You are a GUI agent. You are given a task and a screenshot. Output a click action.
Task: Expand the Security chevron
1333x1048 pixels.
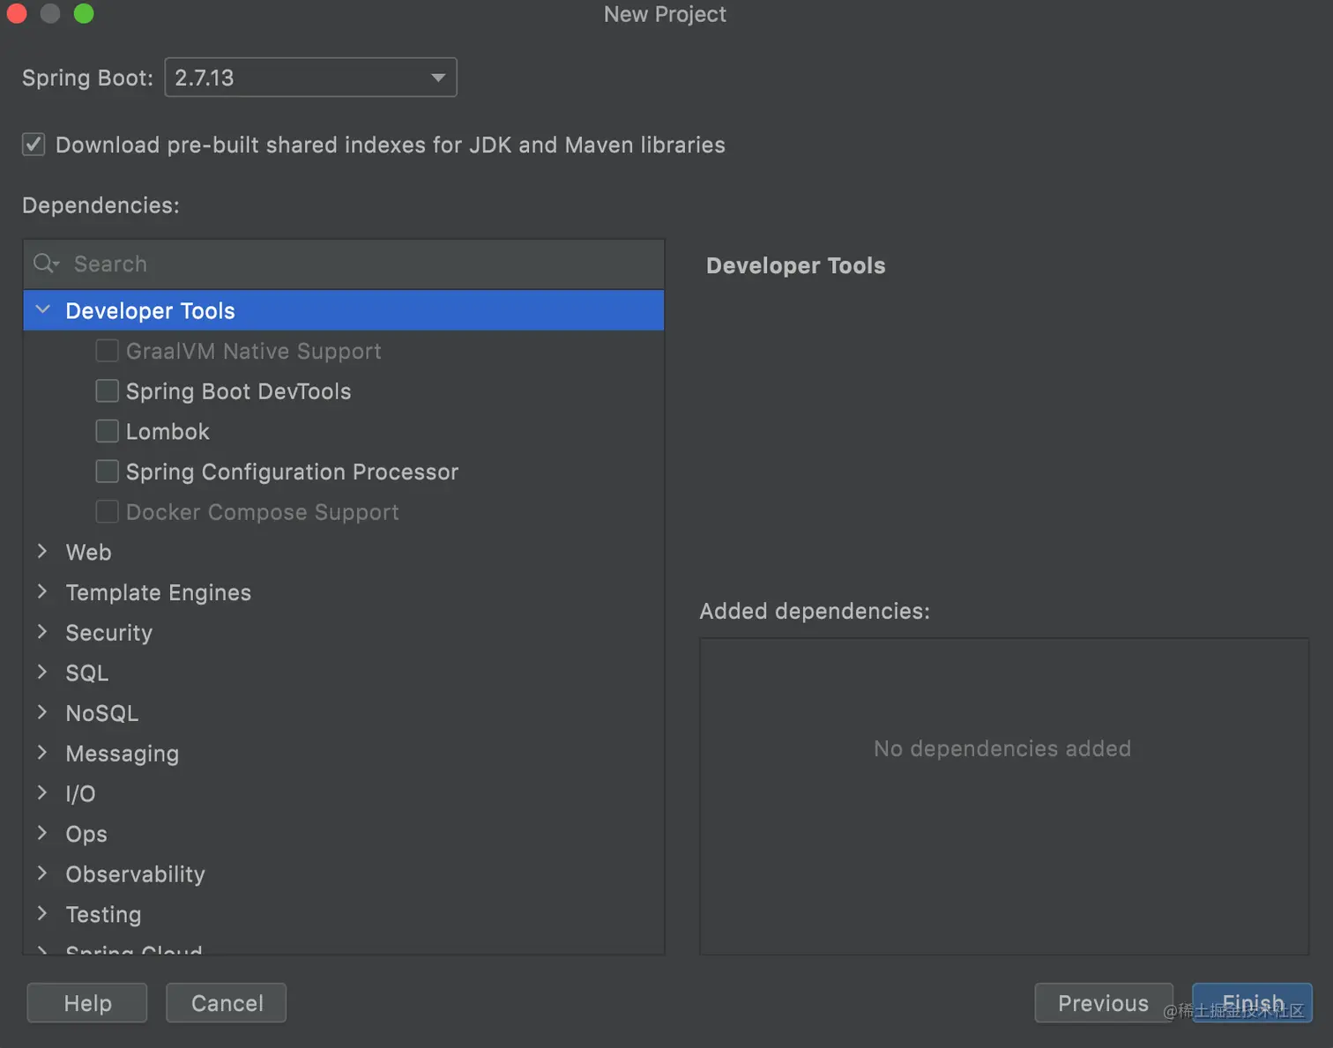click(42, 632)
